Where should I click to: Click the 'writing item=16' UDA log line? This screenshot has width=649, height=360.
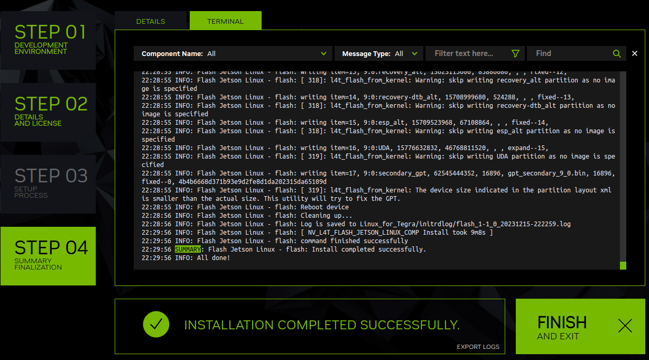click(x=345, y=148)
